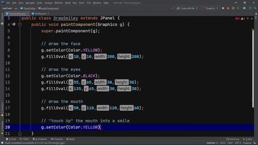The image size is (258, 145).
Task: Click the 20:33 caret position indicator
Action: 223,143
